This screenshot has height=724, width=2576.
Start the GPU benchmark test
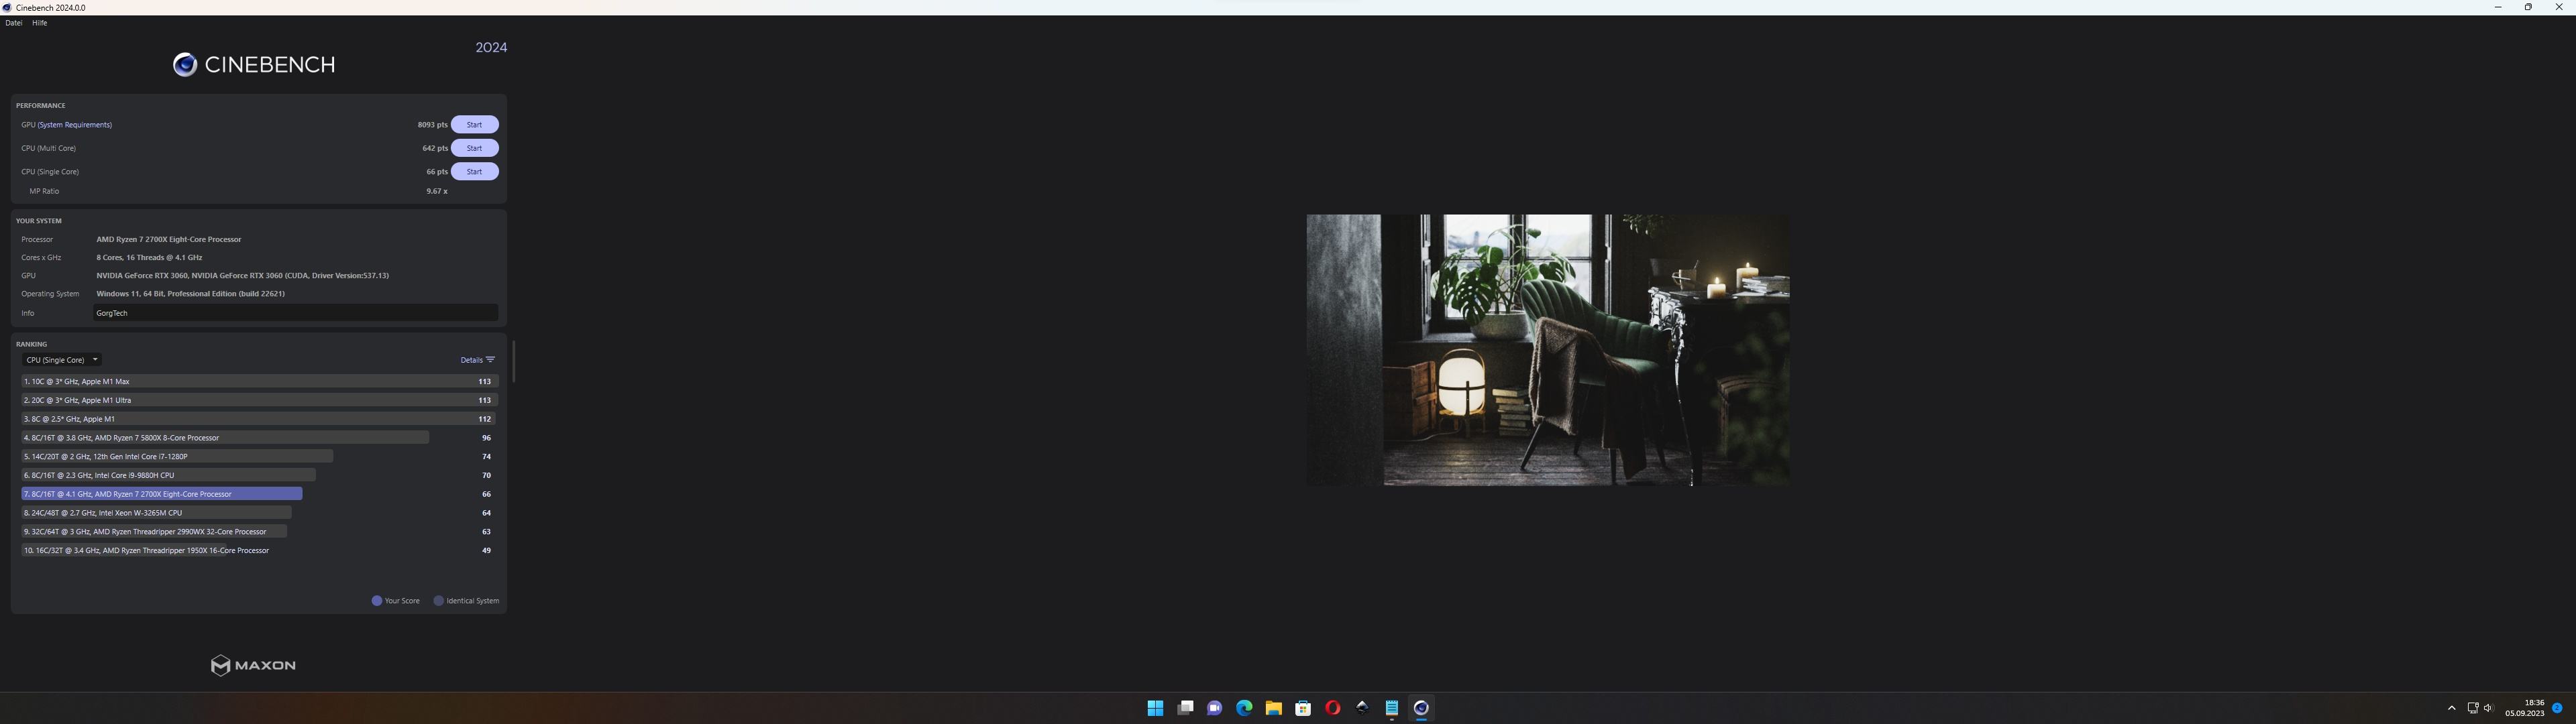pyautogui.click(x=474, y=125)
